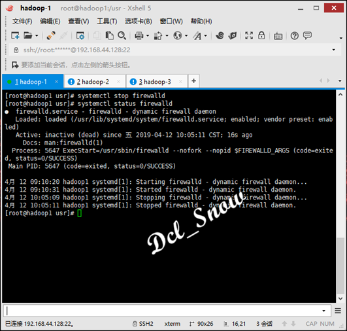This screenshot has height=331, width=347.
Task: Open the 编辑(E) menu
Action: tap(50, 22)
